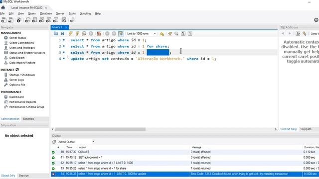The image size is (319, 179).
Task: Open a script file in the editor
Action: click(56, 33)
